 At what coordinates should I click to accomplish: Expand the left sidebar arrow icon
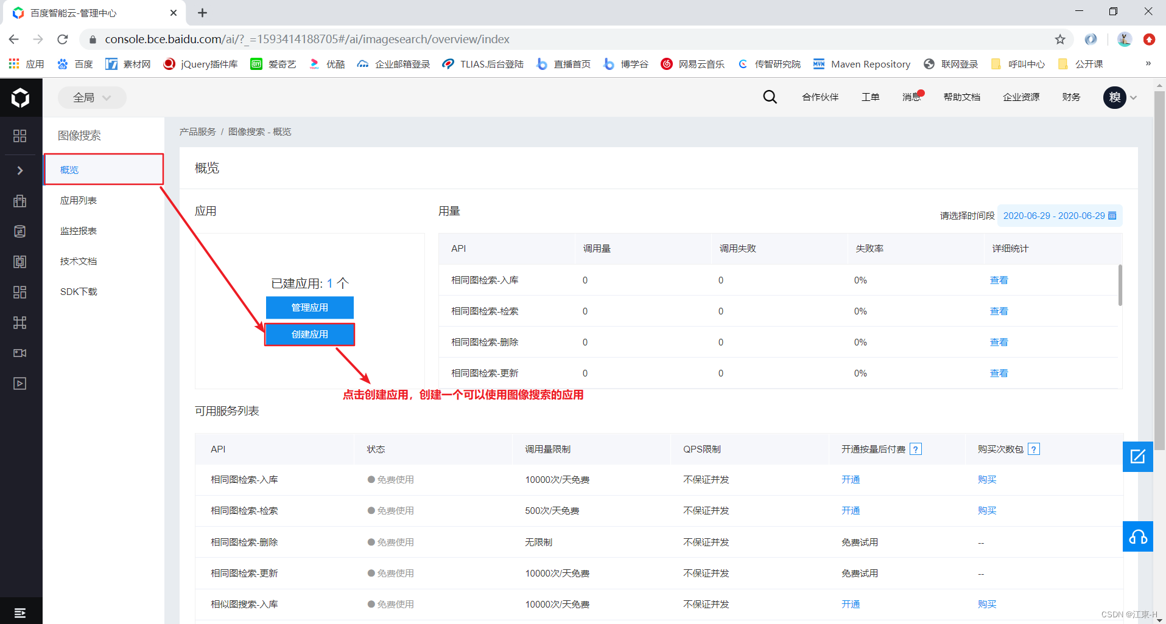pos(20,170)
